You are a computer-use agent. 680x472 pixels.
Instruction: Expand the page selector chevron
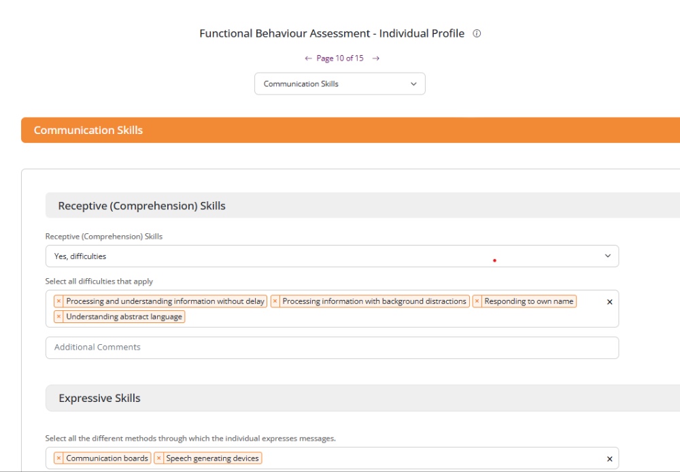click(x=413, y=84)
